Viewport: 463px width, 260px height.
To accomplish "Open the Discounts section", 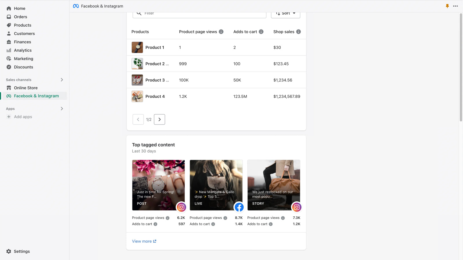I will pos(23,67).
